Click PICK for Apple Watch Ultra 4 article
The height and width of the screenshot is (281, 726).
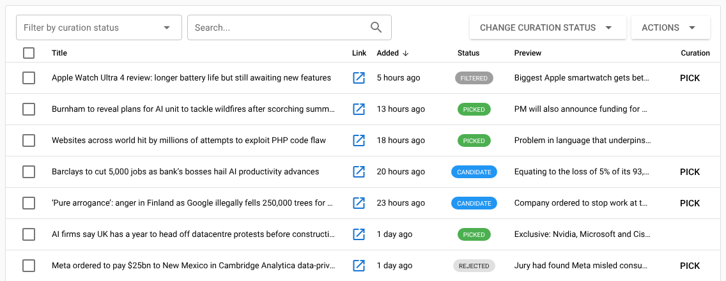690,79
